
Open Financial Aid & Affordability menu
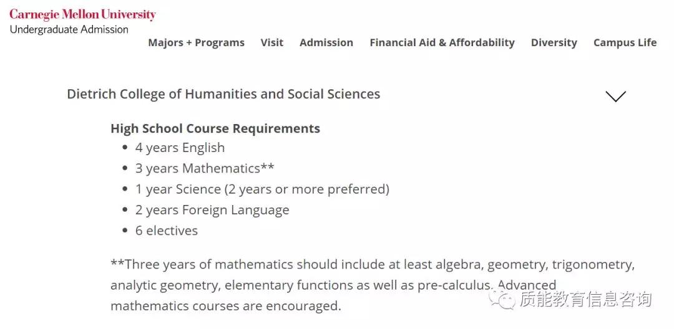coord(442,43)
